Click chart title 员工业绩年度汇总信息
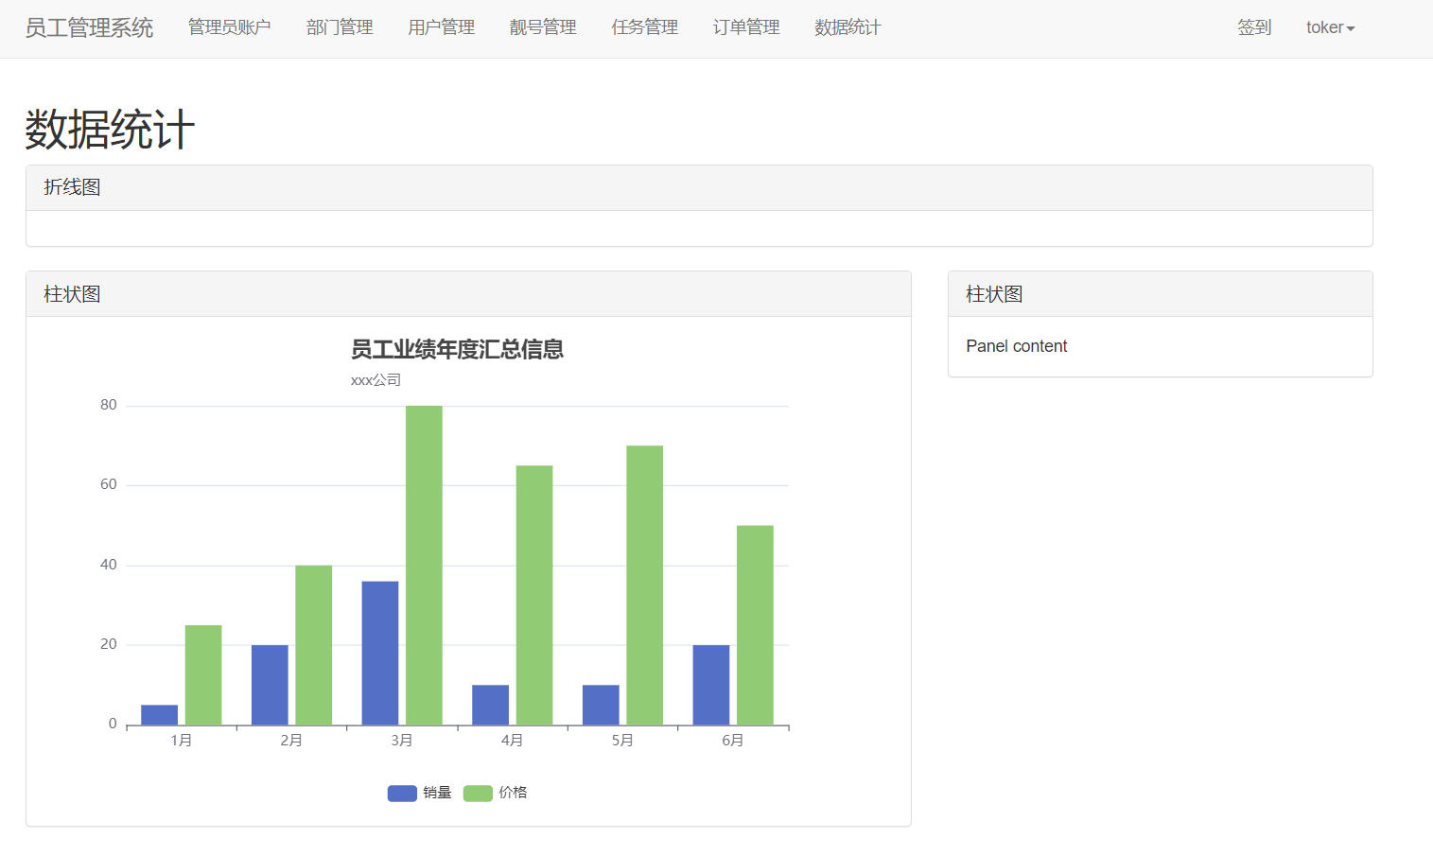The image size is (1433, 856). (457, 349)
